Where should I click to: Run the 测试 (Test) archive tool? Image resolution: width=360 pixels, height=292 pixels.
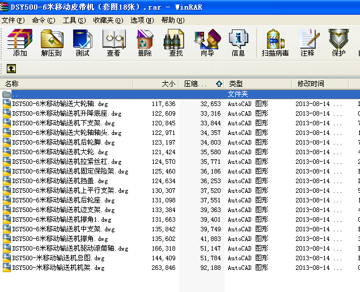click(x=82, y=43)
